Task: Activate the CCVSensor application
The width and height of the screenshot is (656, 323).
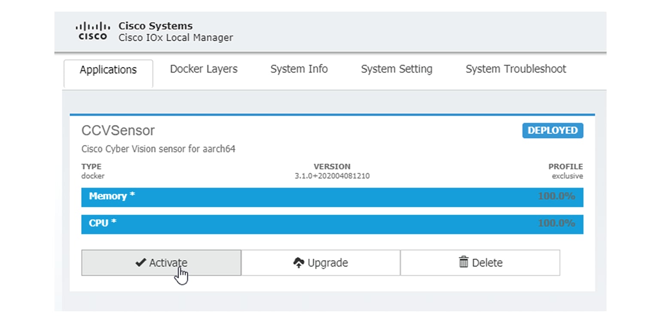Action: click(161, 262)
